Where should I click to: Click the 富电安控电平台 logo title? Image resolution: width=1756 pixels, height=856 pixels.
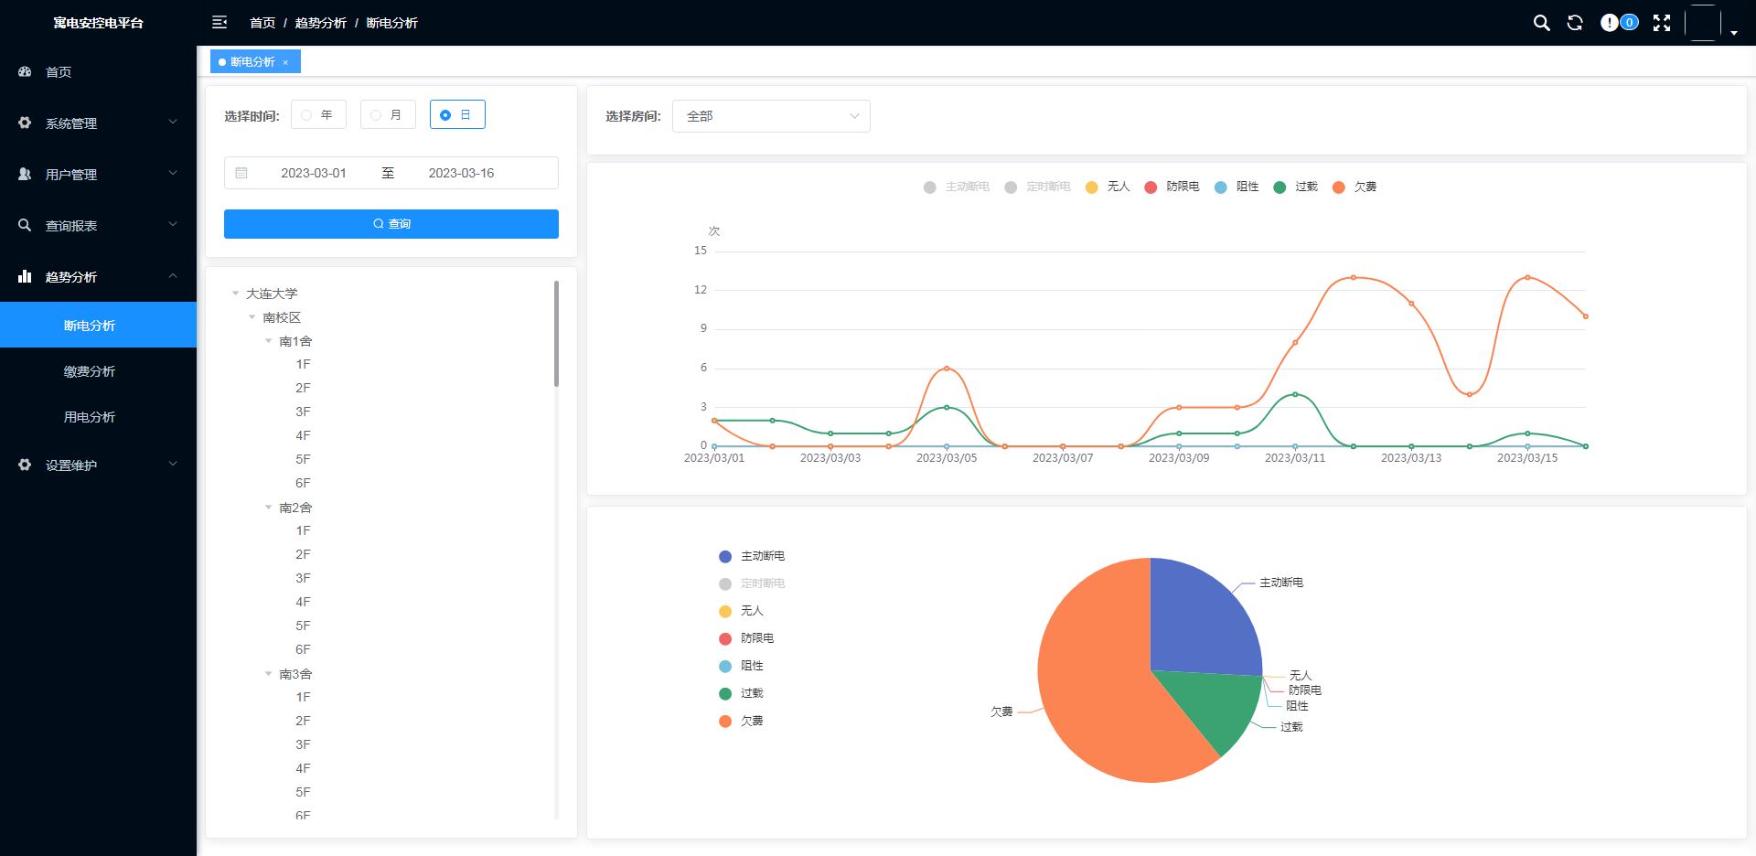[x=98, y=23]
